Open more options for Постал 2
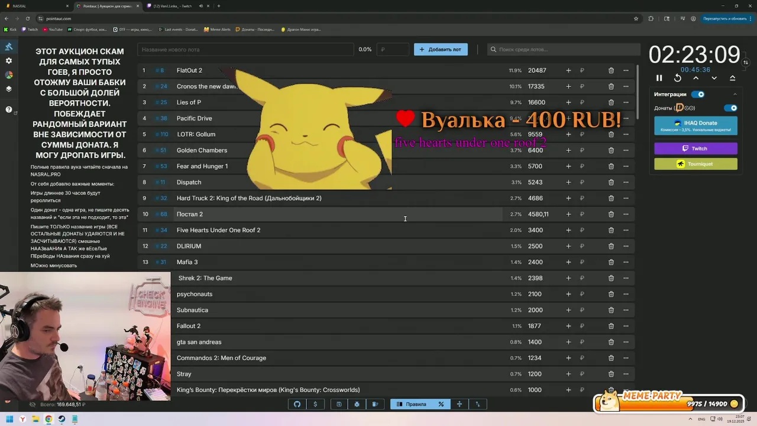 pos(626,214)
